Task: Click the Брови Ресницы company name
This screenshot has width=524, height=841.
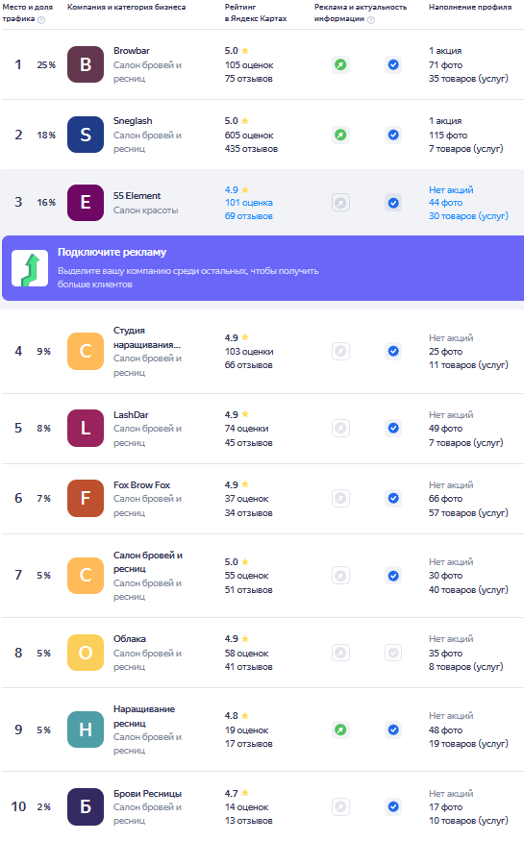Action: tap(147, 793)
